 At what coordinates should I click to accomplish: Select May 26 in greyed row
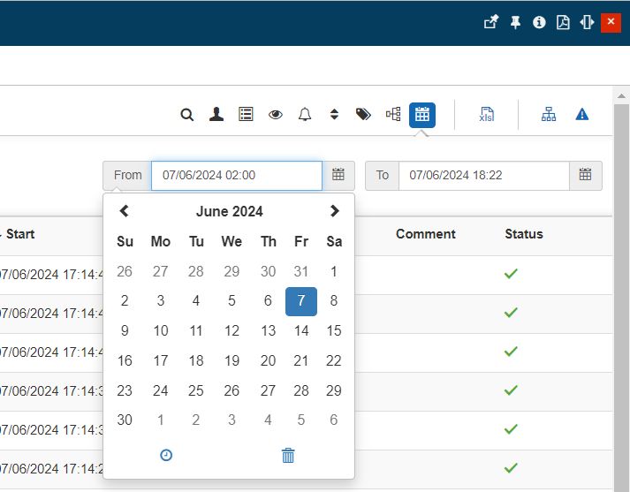125,271
